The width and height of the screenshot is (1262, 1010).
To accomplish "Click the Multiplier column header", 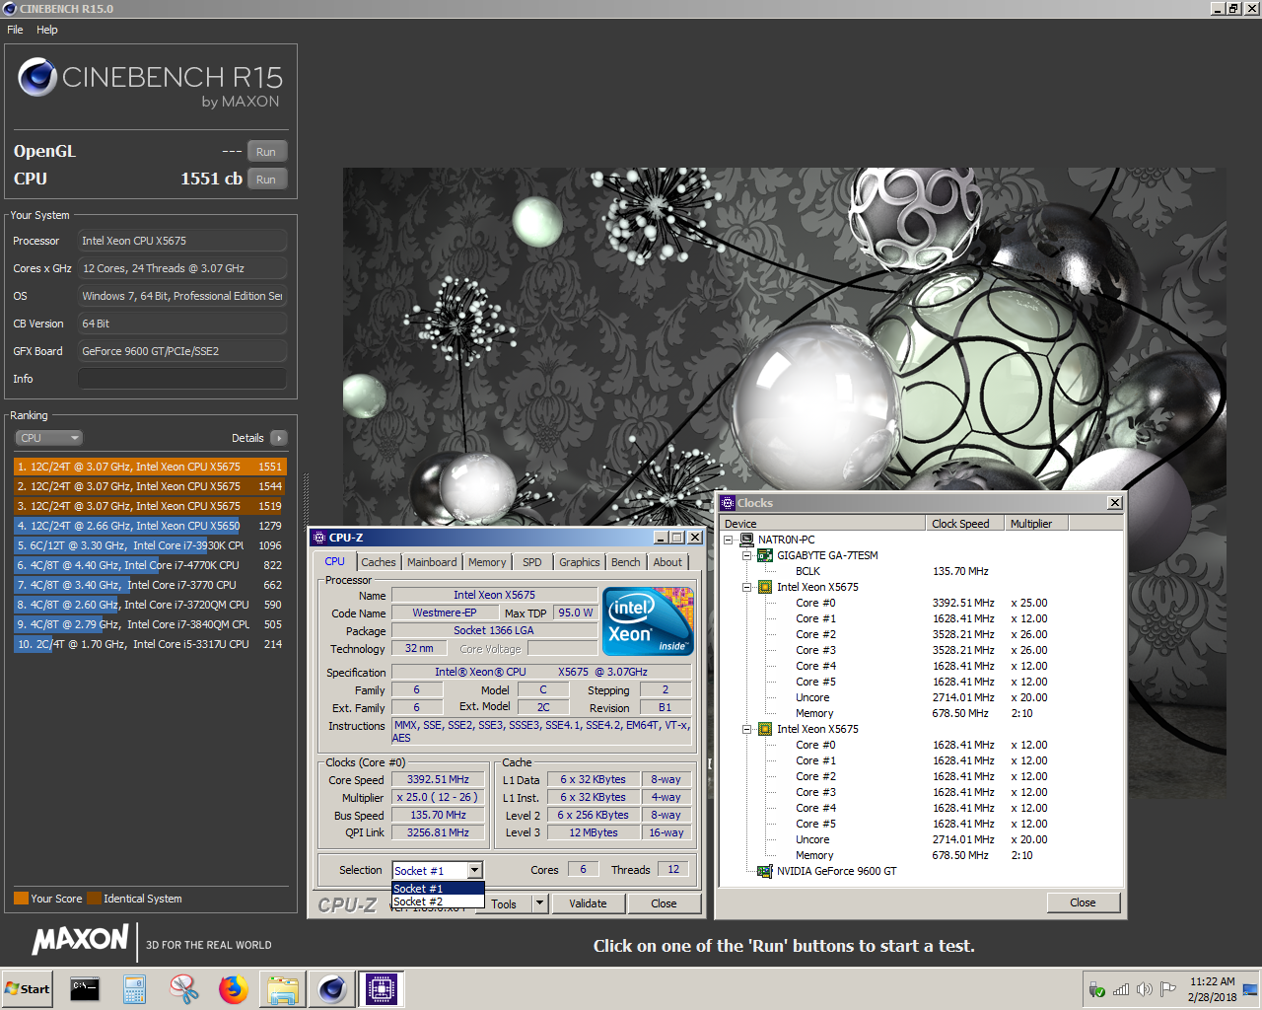I will click(1036, 524).
